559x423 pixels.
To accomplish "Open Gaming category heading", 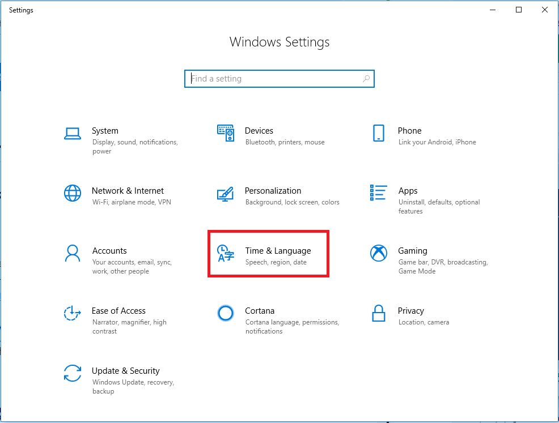I will click(413, 251).
